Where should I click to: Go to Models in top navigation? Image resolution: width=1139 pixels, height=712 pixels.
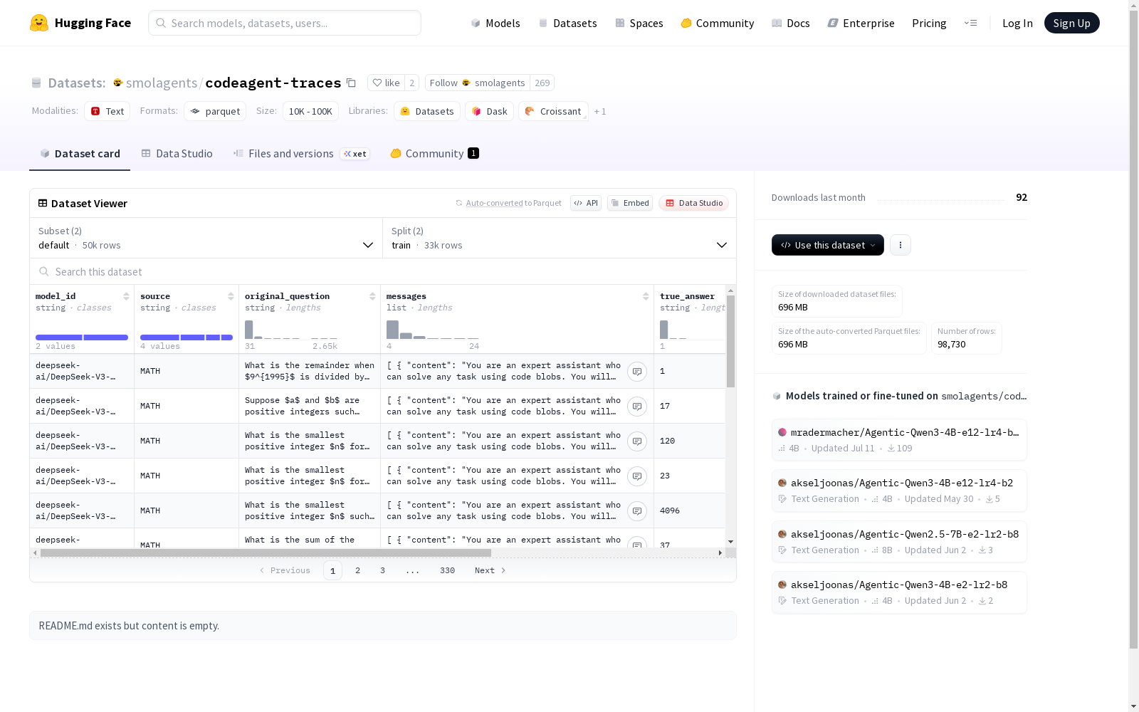[495, 23]
